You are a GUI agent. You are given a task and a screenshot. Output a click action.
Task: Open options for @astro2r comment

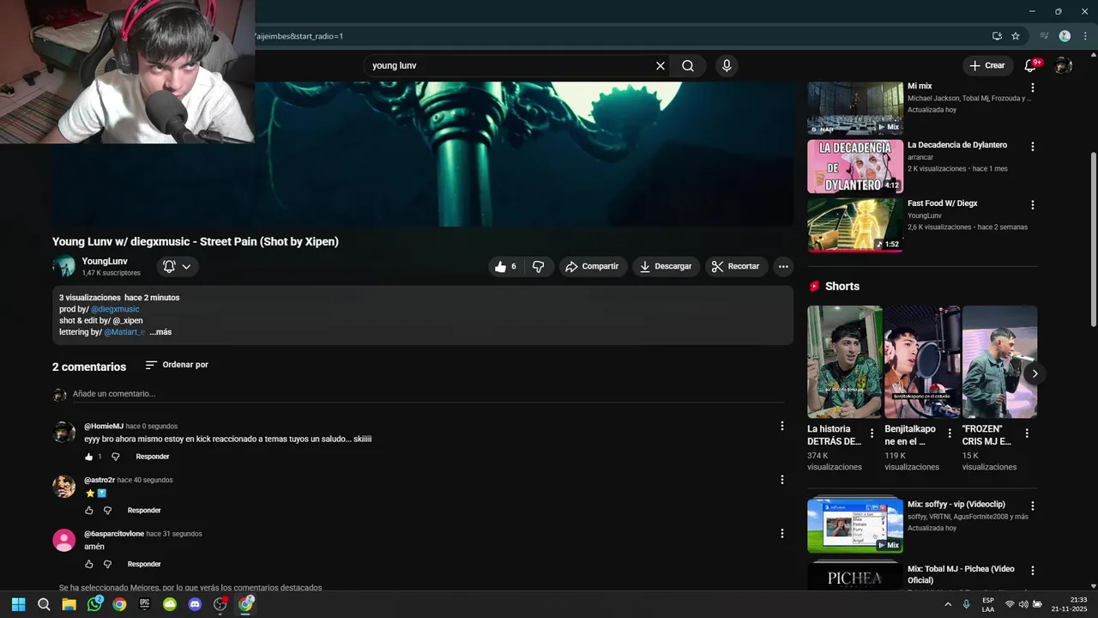pyautogui.click(x=781, y=480)
